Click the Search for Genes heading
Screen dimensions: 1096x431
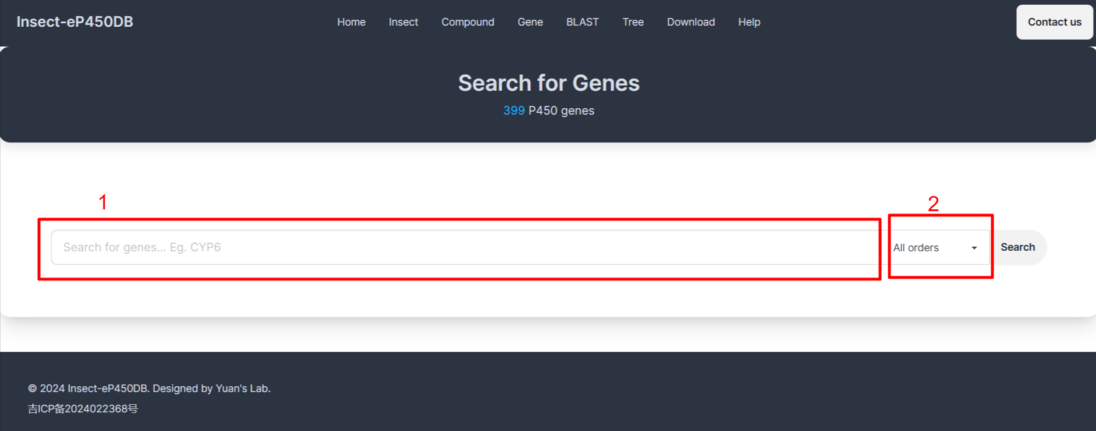click(548, 83)
